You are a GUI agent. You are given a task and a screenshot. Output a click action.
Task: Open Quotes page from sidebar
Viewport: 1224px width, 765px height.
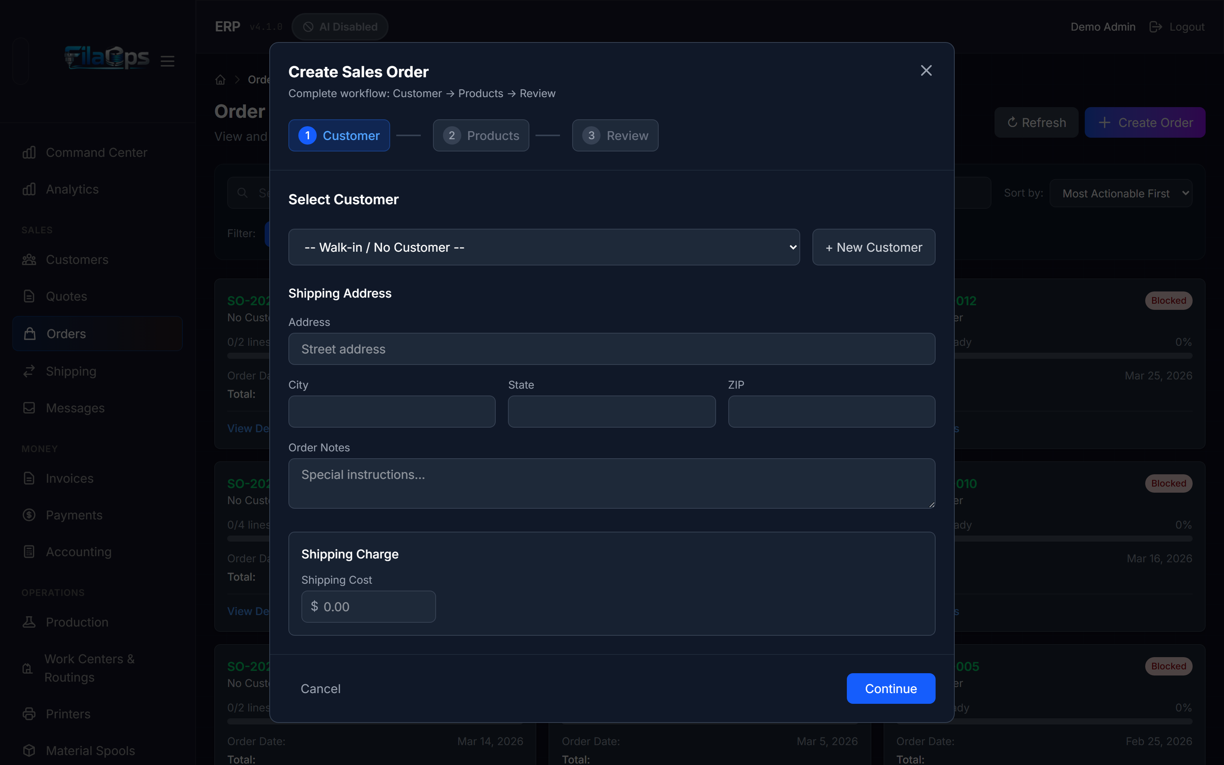tap(97, 296)
